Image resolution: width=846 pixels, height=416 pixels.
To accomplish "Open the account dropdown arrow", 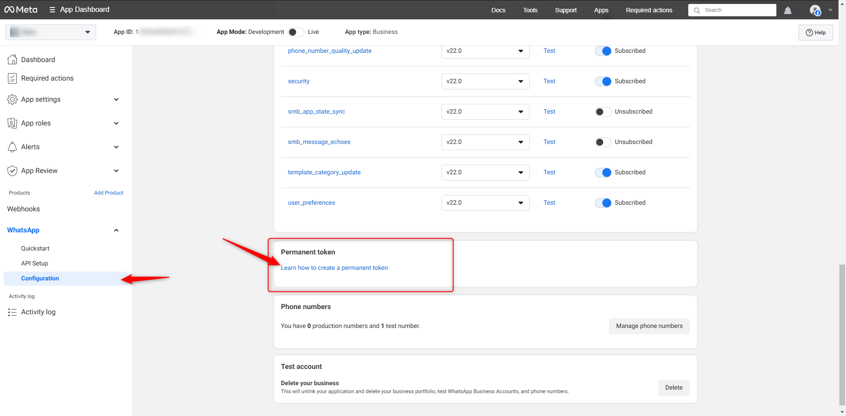I will (830, 10).
